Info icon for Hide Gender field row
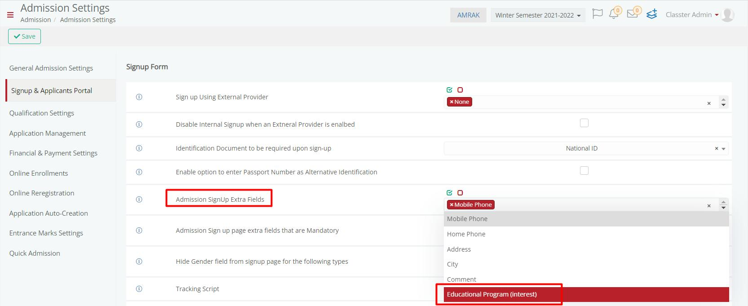Screen dimensions: 748x306 point(139,262)
